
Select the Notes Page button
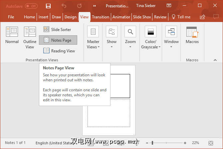[58, 40]
